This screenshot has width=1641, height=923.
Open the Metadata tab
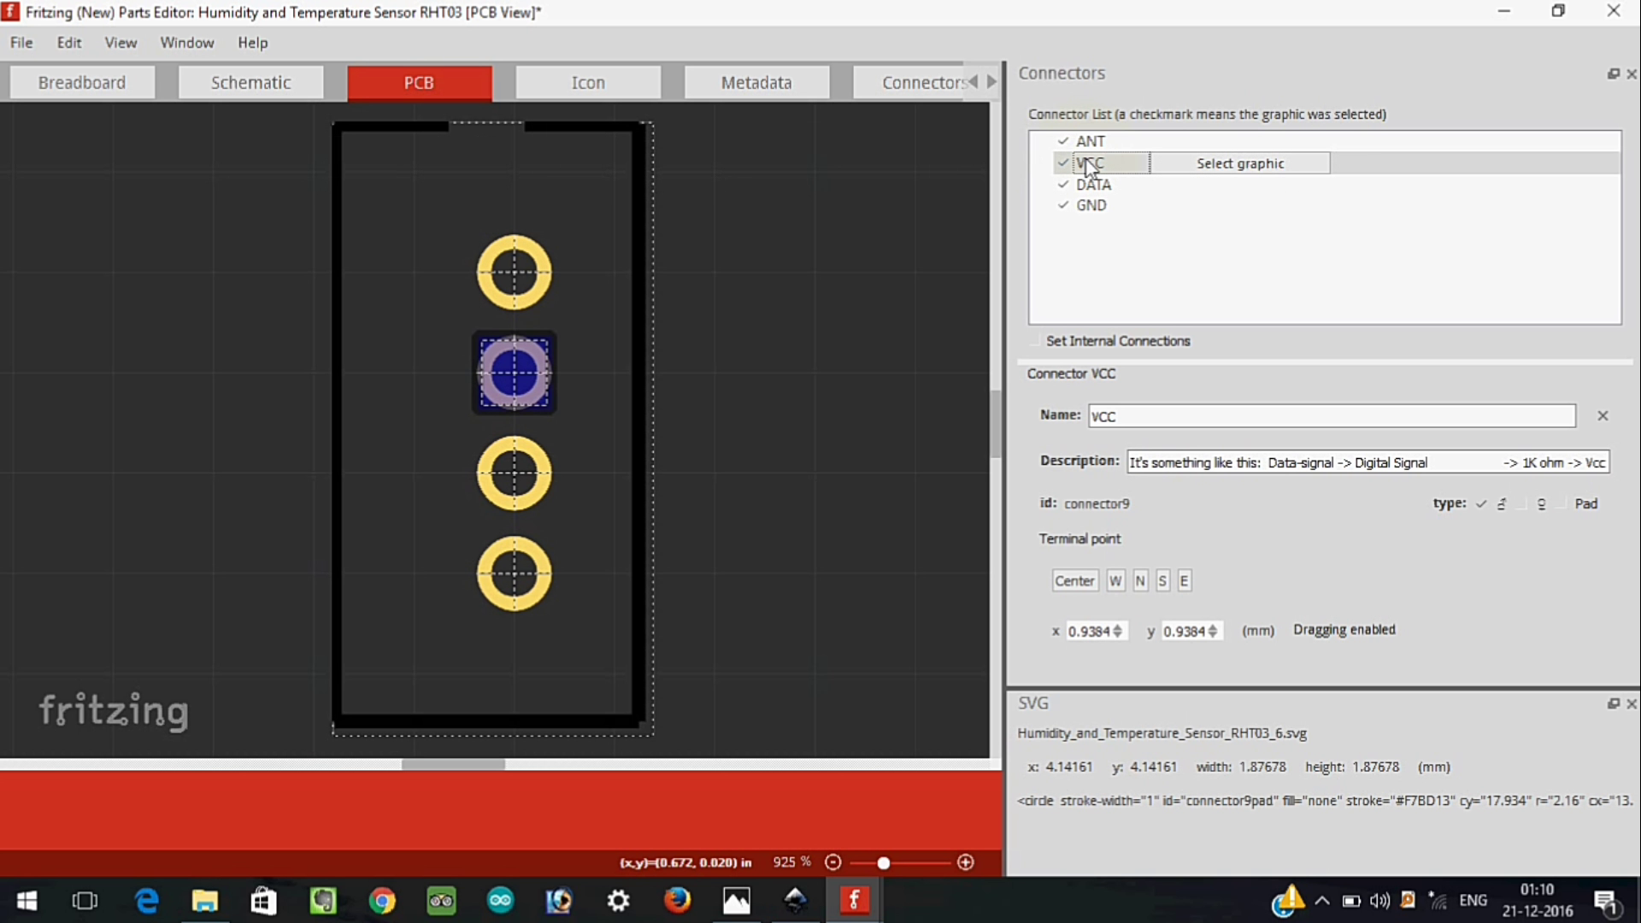point(756,83)
